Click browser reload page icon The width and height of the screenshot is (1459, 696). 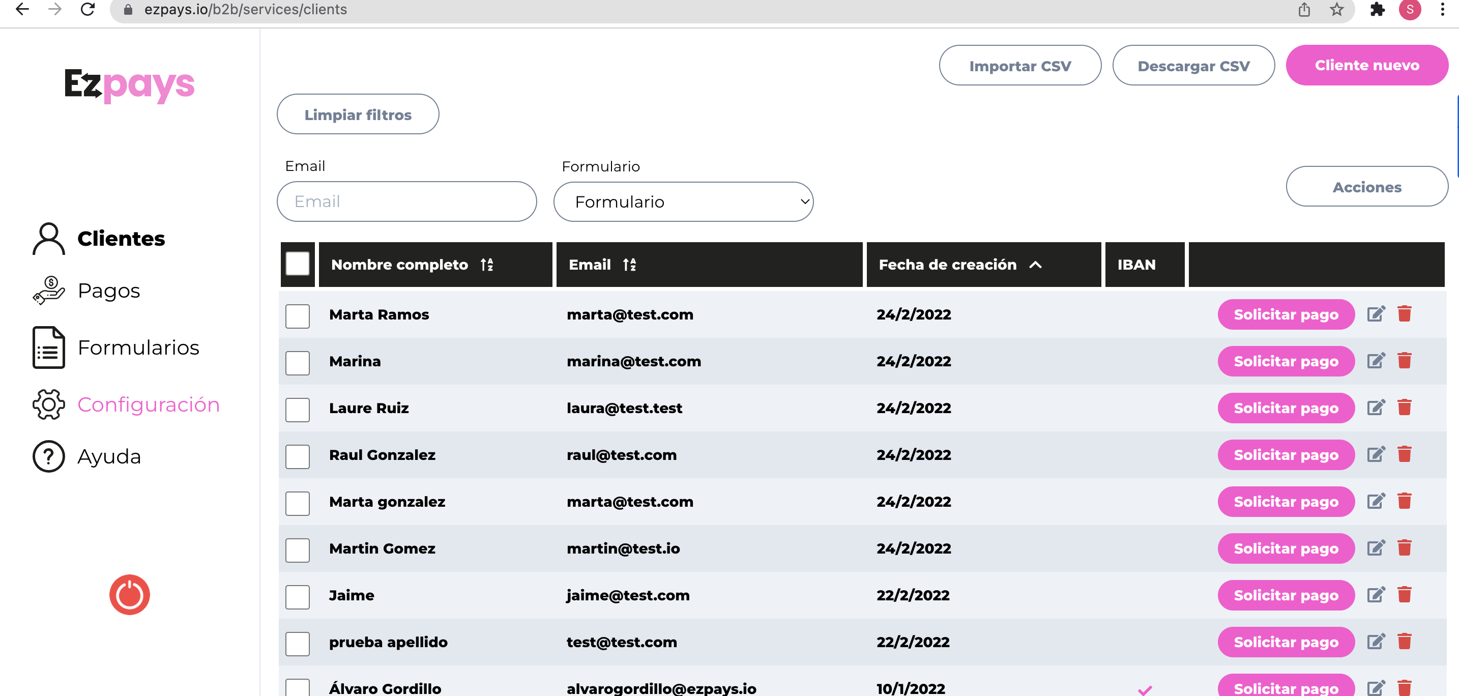88,10
